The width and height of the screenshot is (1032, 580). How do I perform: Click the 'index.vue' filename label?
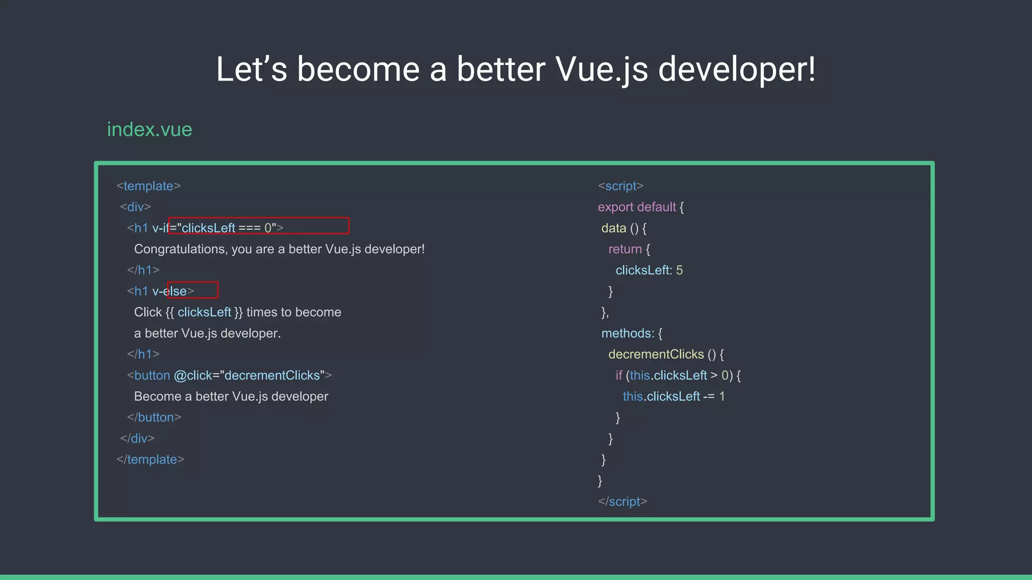click(x=150, y=129)
